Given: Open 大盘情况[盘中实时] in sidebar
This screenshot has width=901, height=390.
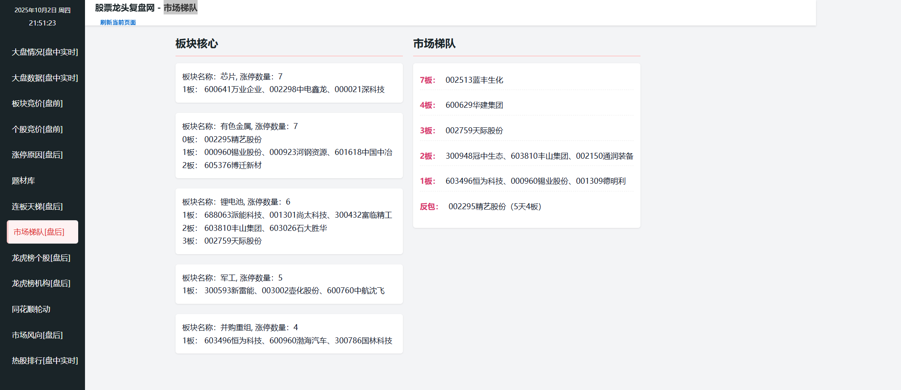Looking at the screenshot, I should coord(45,52).
